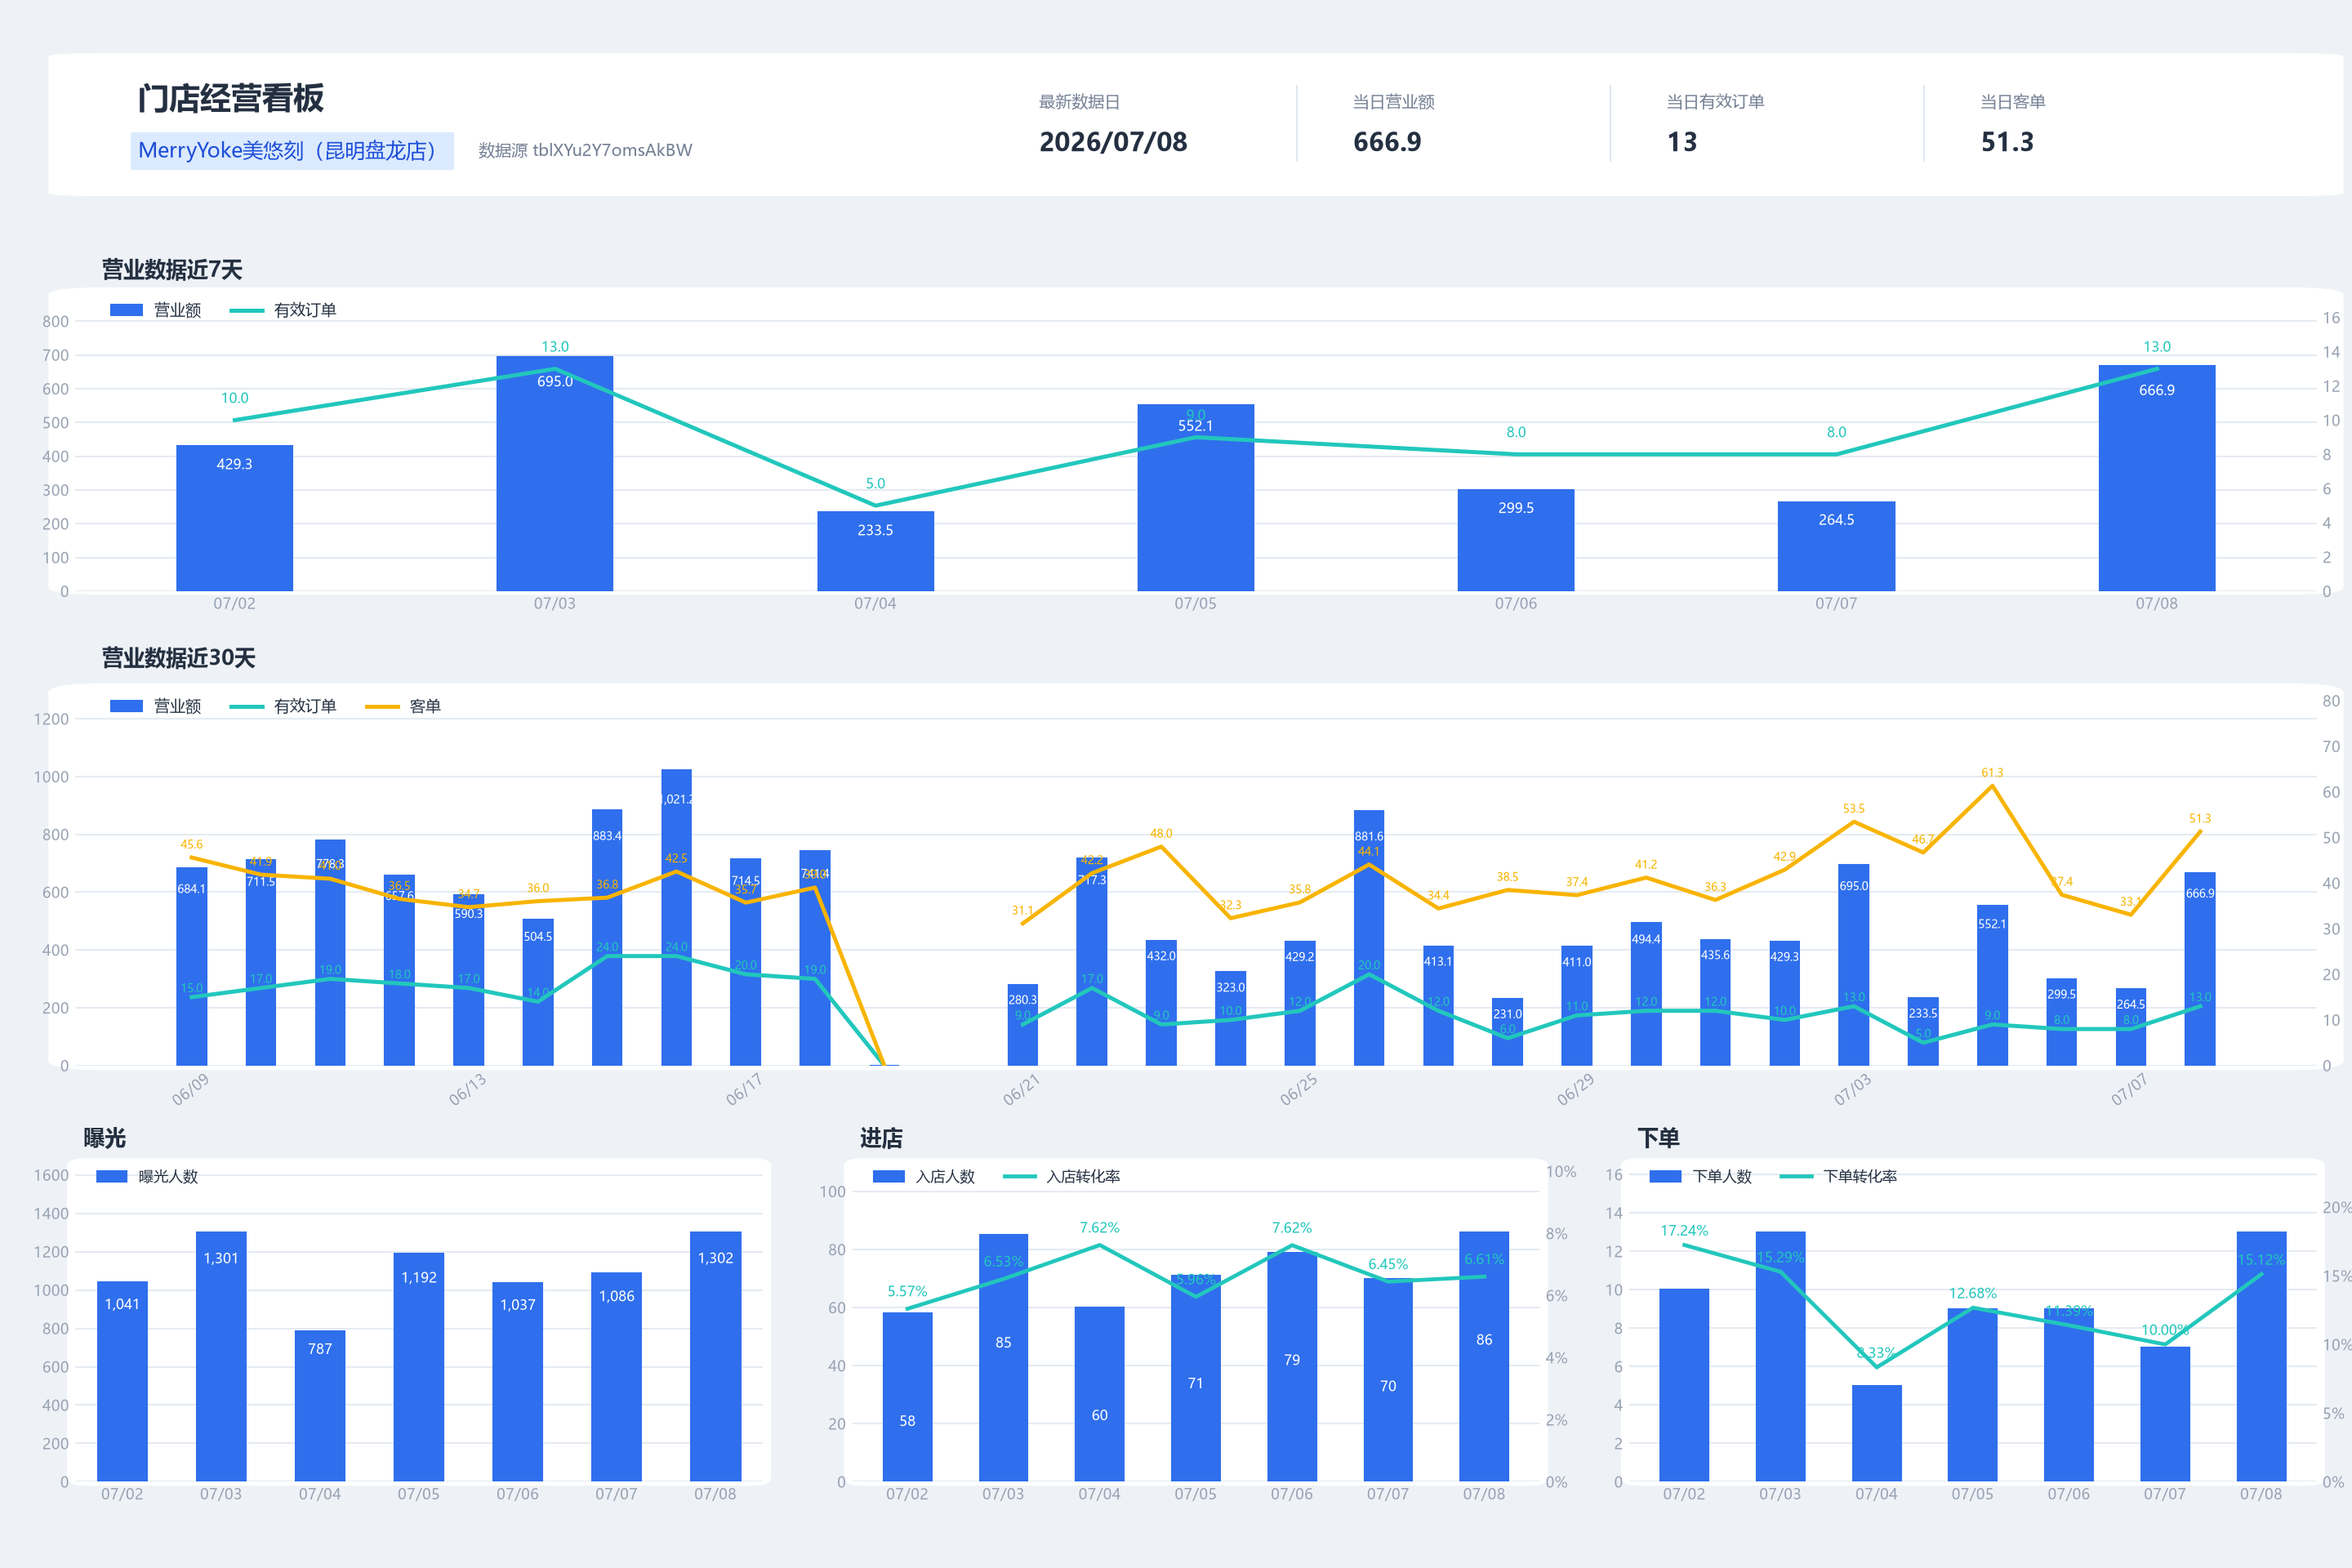Click the MerryYoke美悠刻 store name tag

point(292,151)
